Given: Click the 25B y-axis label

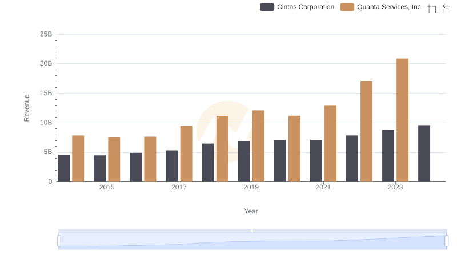Looking at the screenshot, I should pyautogui.click(x=46, y=34).
